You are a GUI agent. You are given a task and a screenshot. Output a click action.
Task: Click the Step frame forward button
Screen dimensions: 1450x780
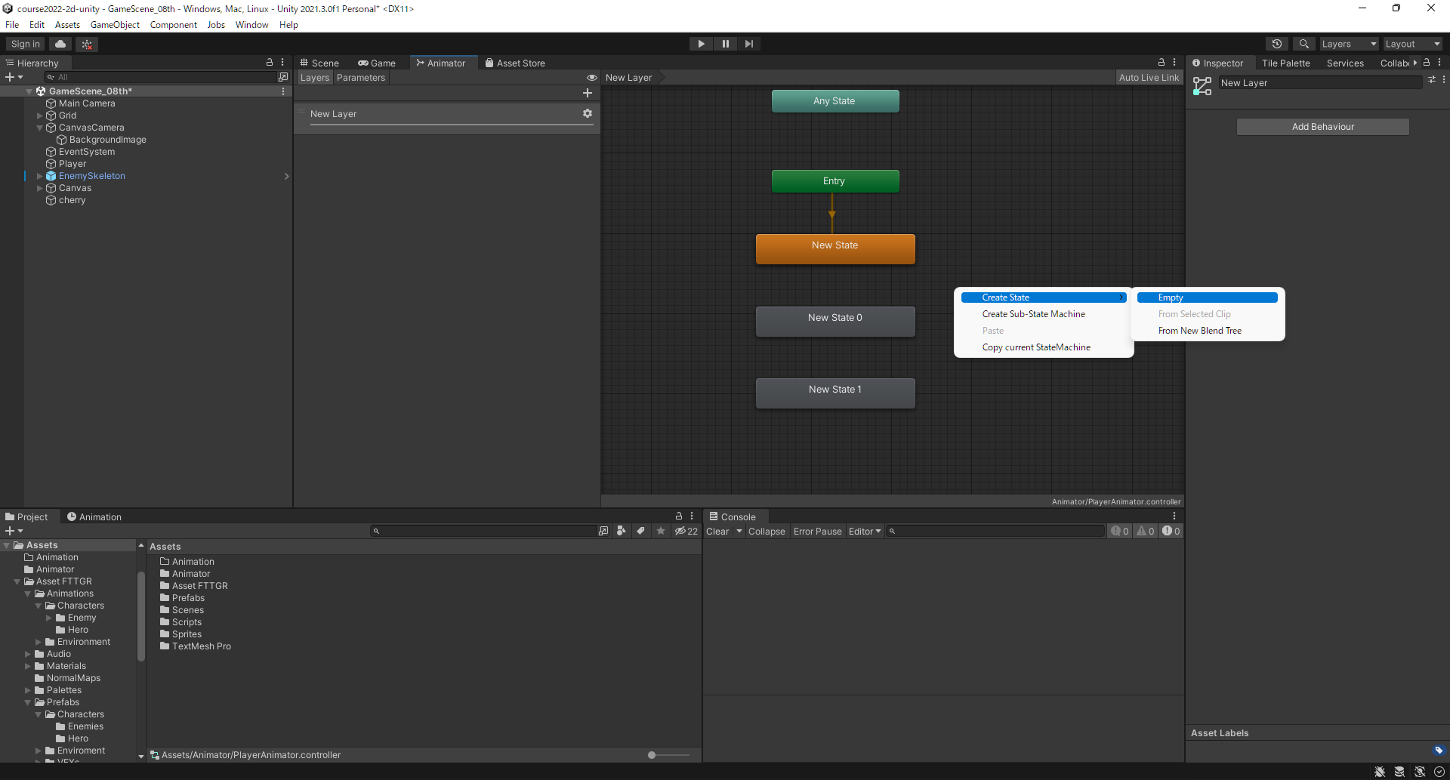point(748,44)
